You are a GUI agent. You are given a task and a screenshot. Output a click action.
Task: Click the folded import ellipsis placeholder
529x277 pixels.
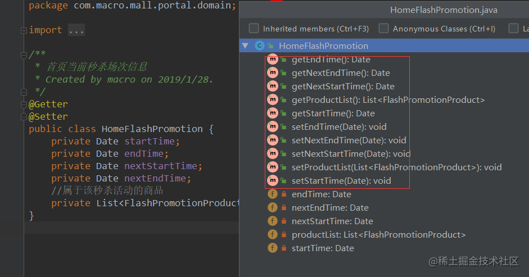point(76,30)
